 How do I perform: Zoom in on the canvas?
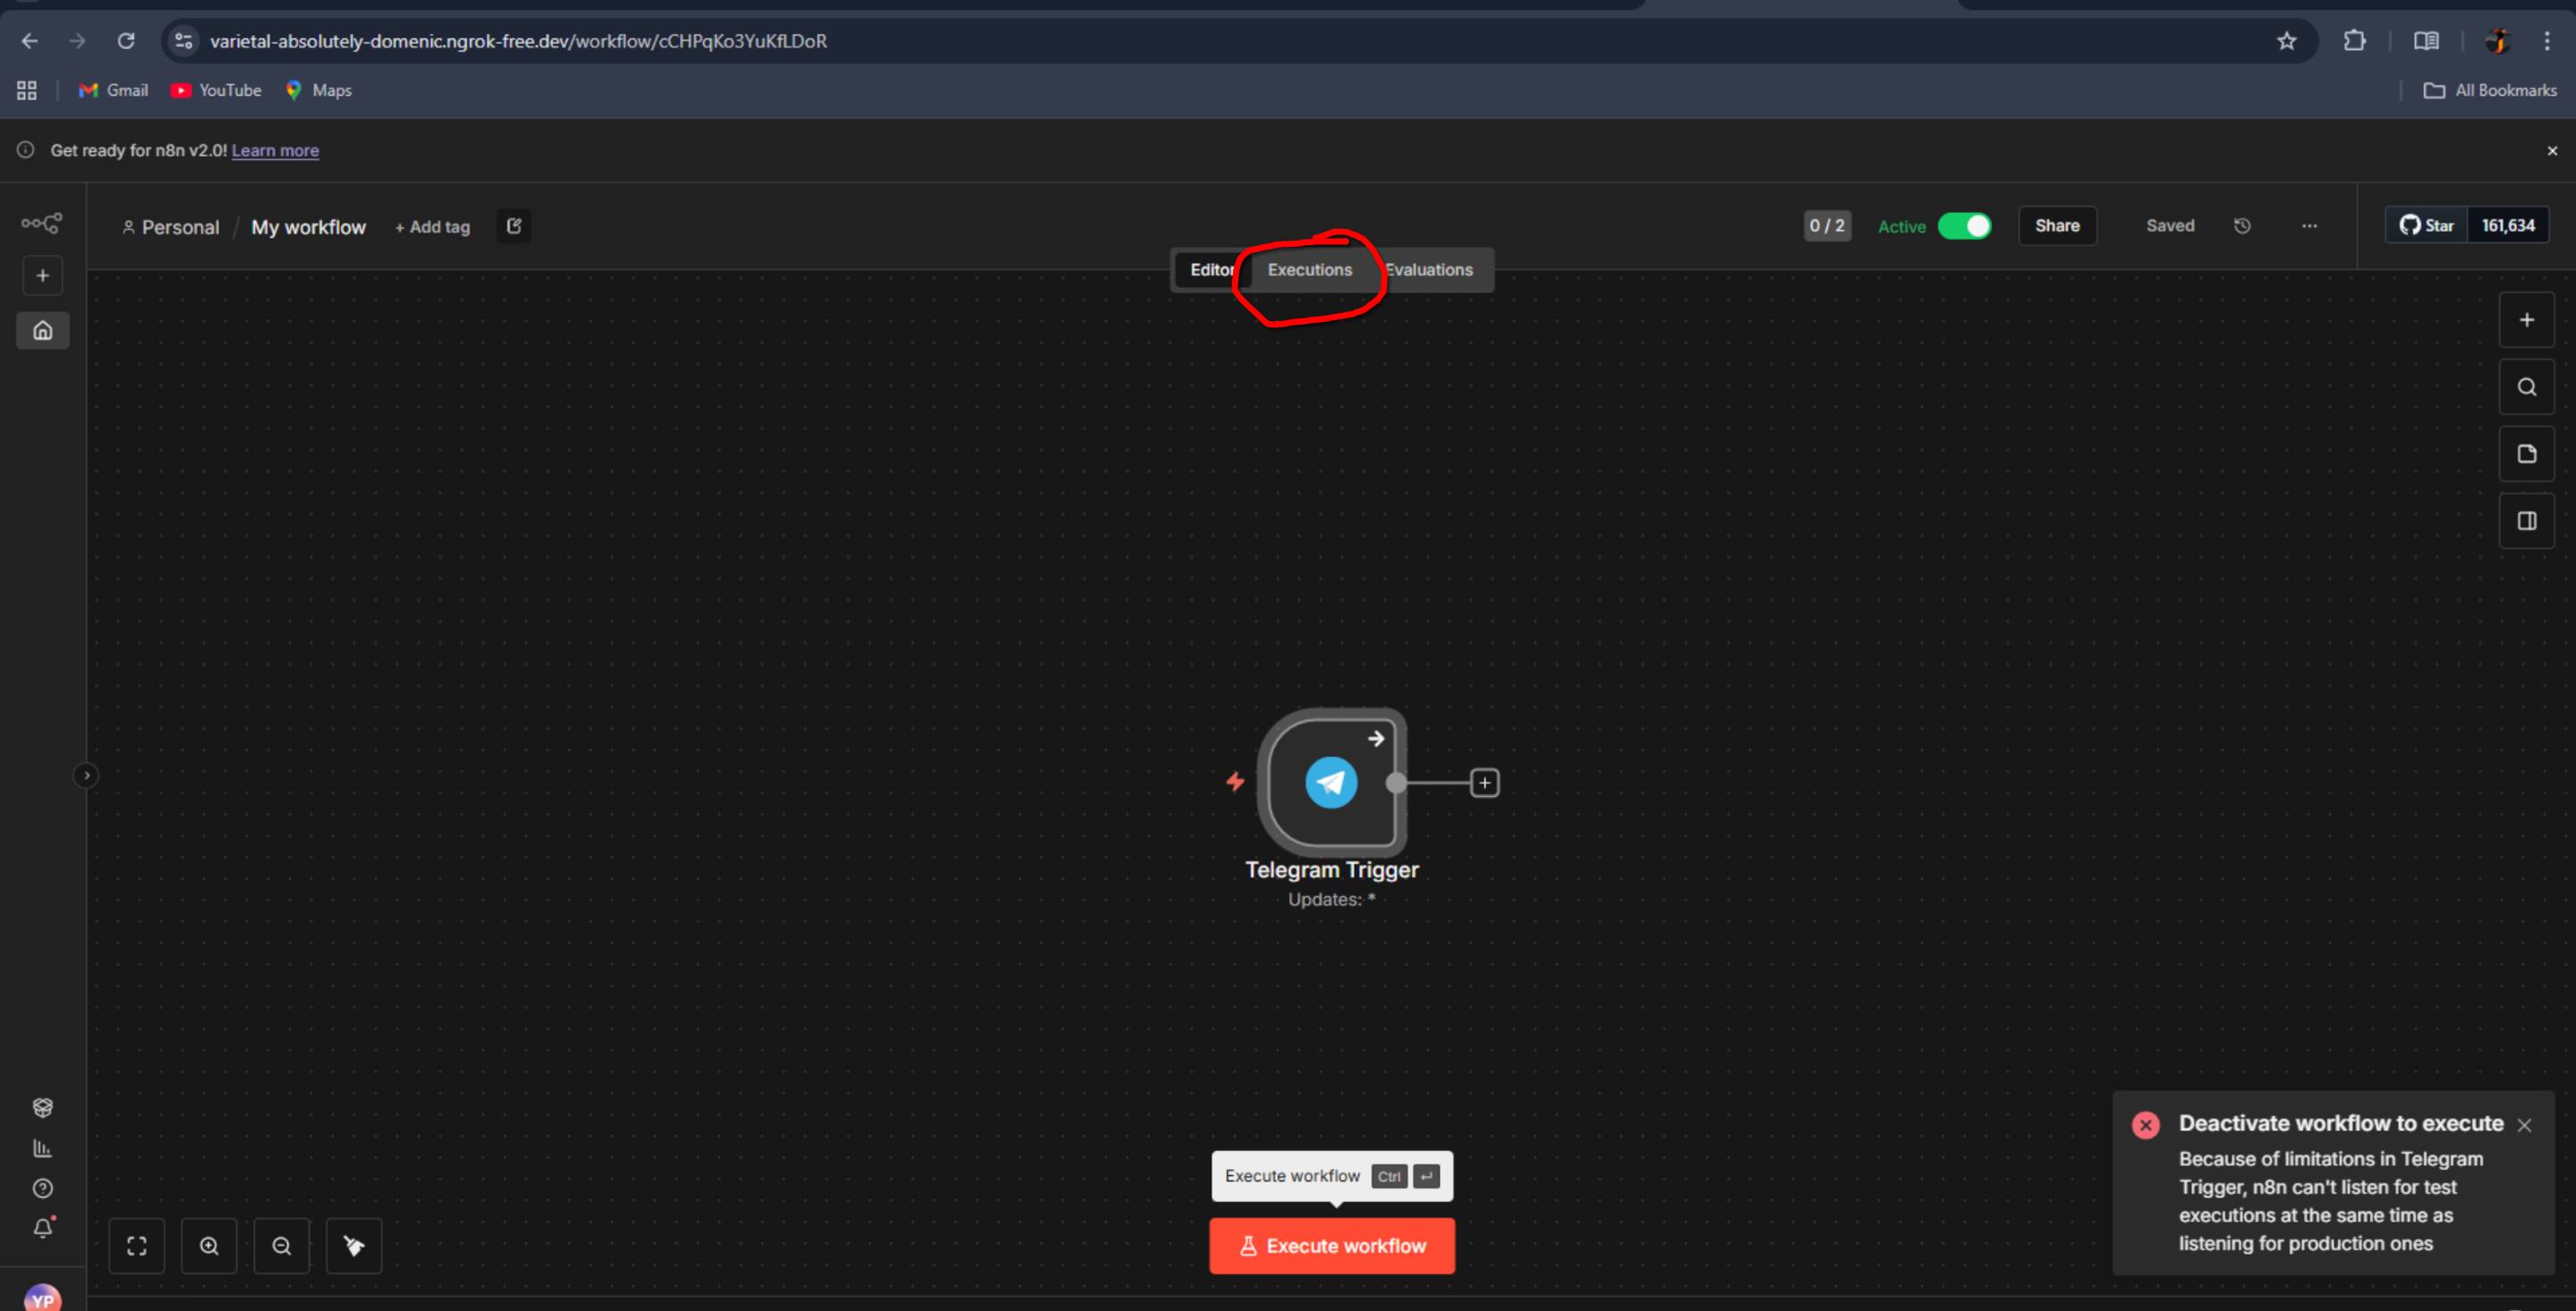209,1246
